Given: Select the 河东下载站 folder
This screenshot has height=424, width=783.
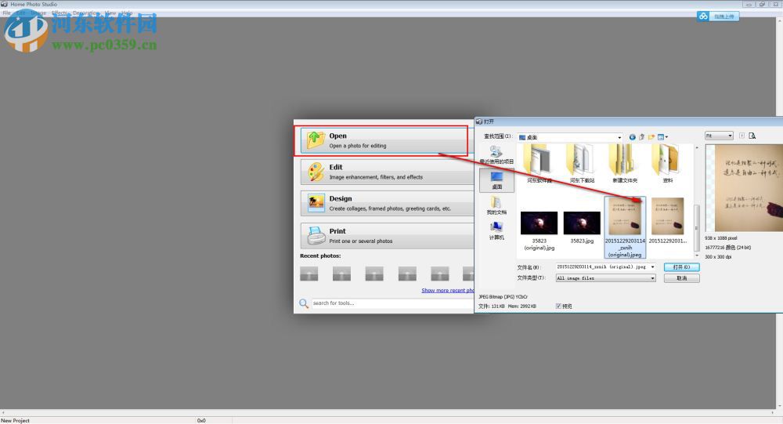Looking at the screenshot, I should pyautogui.click(x=582, y=164).
